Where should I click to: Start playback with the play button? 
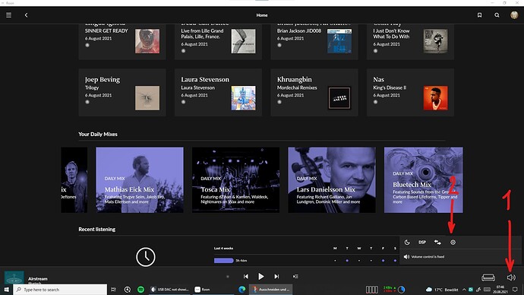click(261, 276)
